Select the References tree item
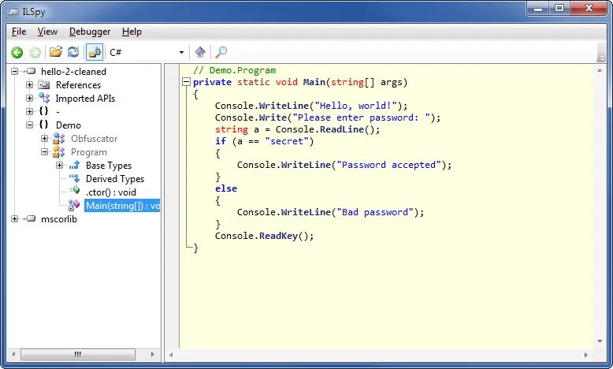 pyautogui.click(x=78, y=85)
